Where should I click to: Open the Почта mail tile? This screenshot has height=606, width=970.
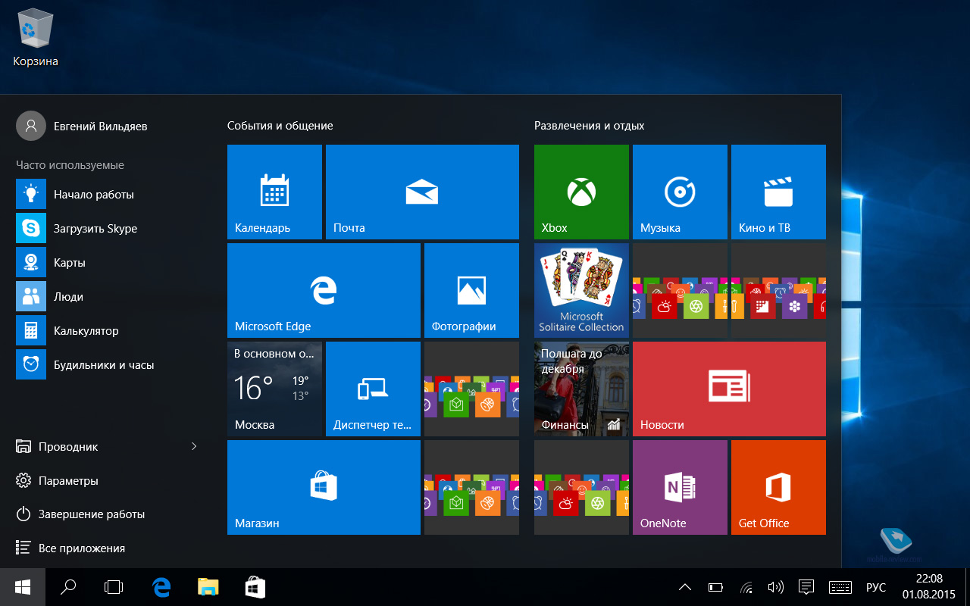click(422, 192)
